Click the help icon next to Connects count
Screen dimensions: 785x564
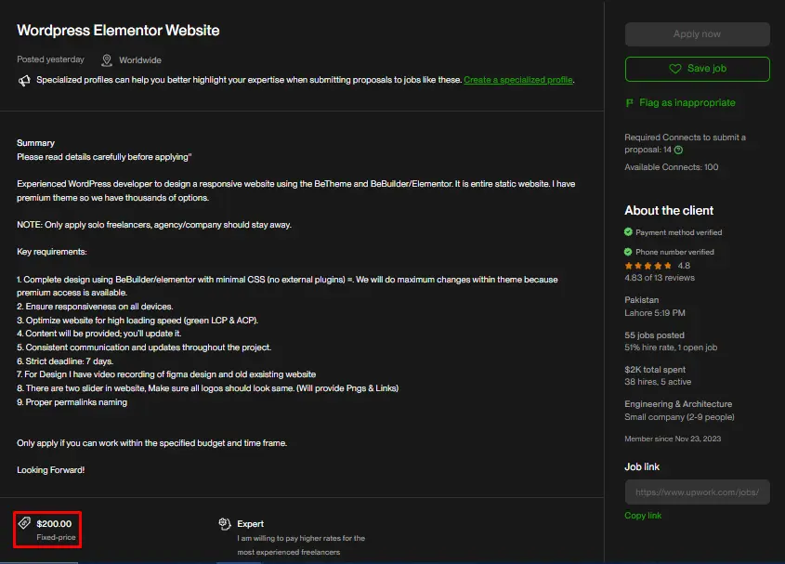(678, 150)
